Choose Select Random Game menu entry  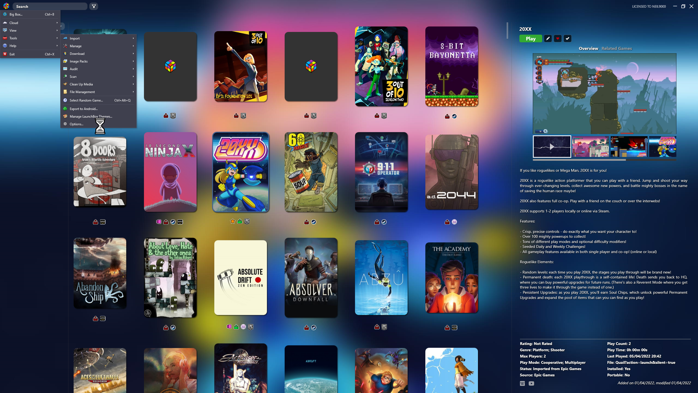pos(98,100)
